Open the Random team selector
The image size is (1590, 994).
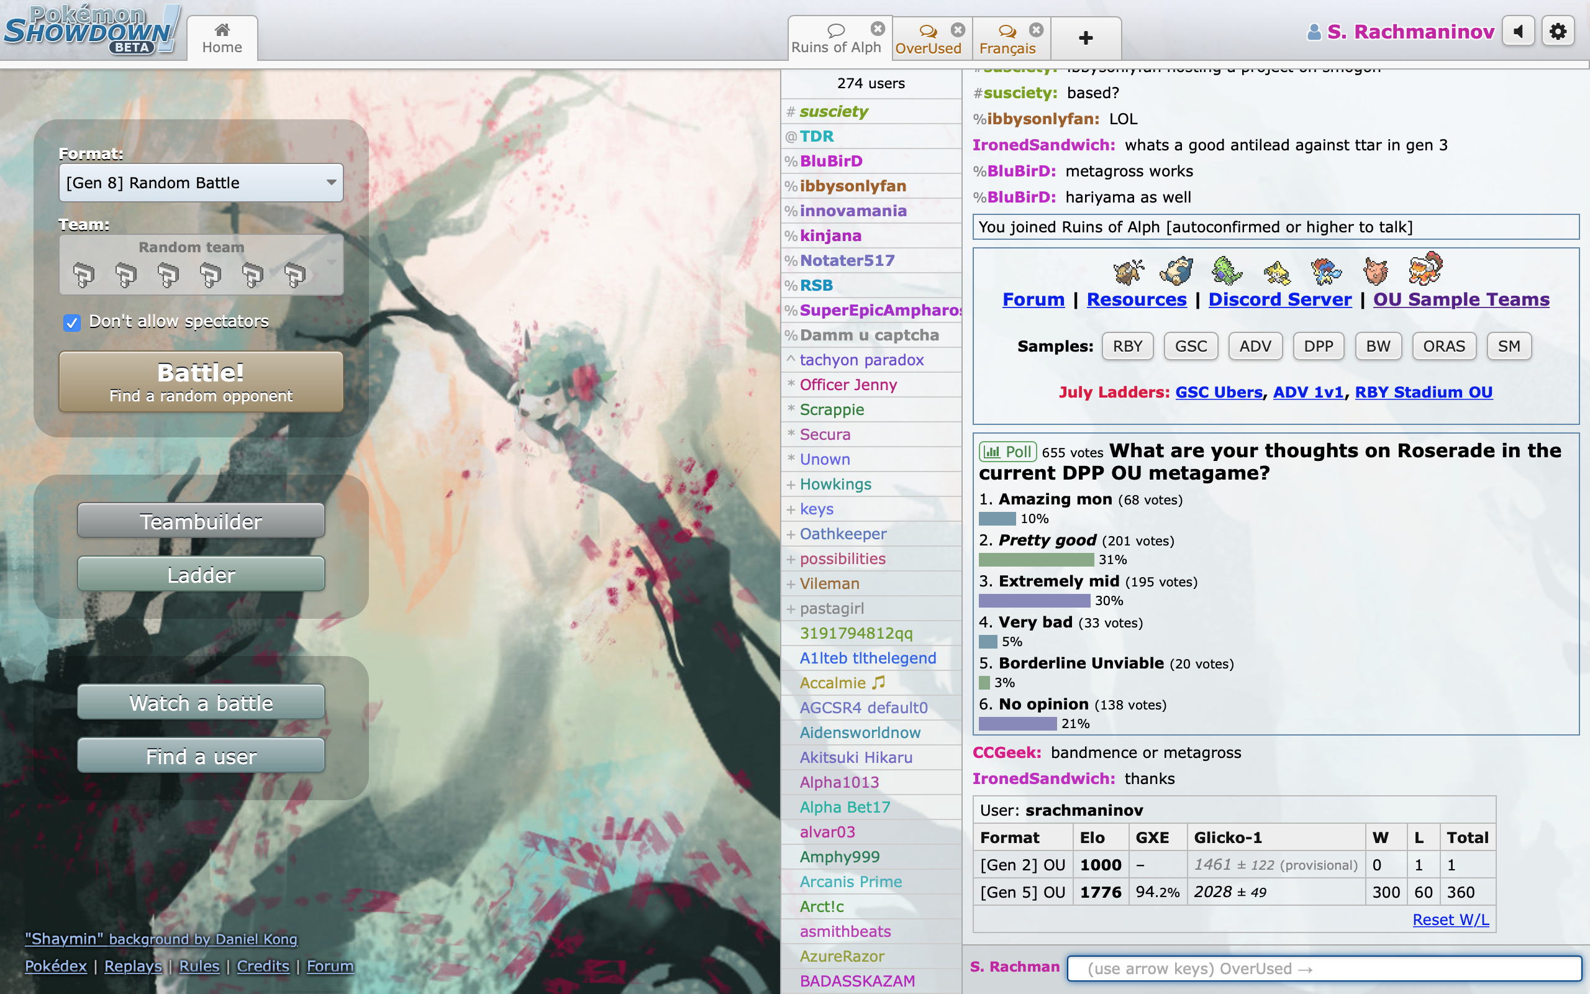click(201, 264)
